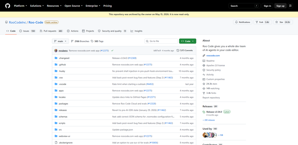The height and width of the screenshot is (145, 298).
Task: Click the webview-ui folder icon
Action: [56, 136]
